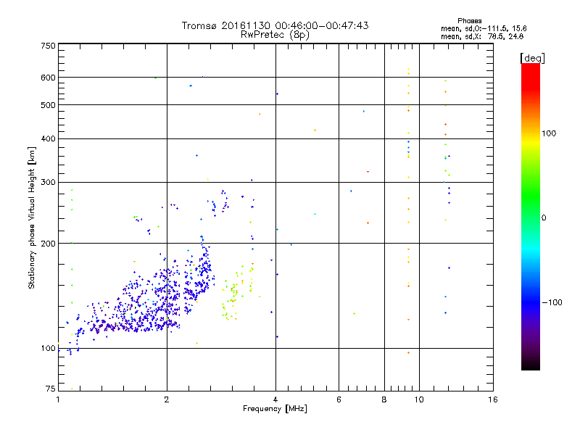Click the '[deg]' unit label above the color bar
Viewport: 580px width, 435px height.
click(x=532, y=58)
